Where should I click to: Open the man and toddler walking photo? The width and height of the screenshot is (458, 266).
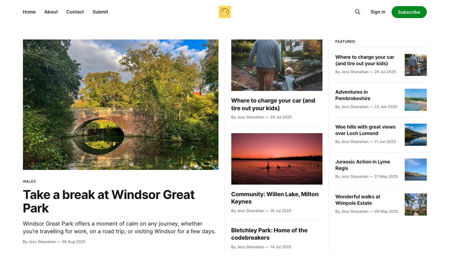coord(277,65)
